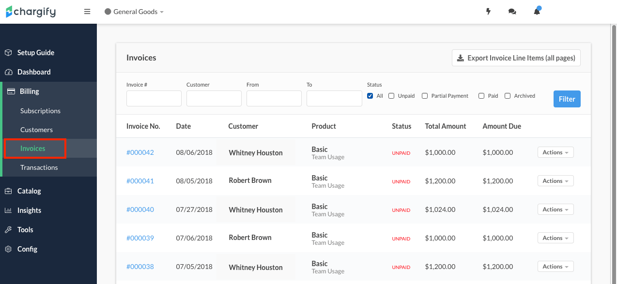Screen dimensions: 617x284
Task: Click the Setup Guide box icon
Action: point(8,53)
